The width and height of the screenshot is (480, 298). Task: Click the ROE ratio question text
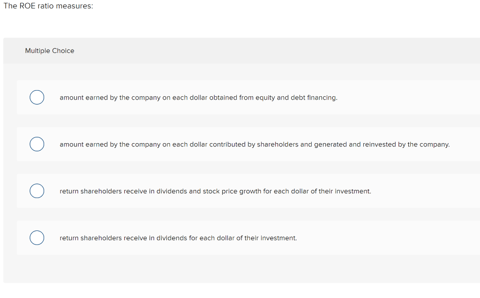47,6
